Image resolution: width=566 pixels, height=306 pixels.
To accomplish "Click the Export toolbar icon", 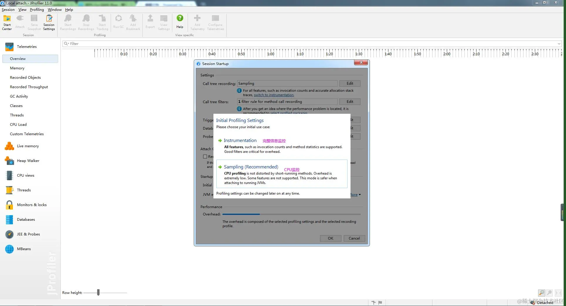I will point(150,22).
